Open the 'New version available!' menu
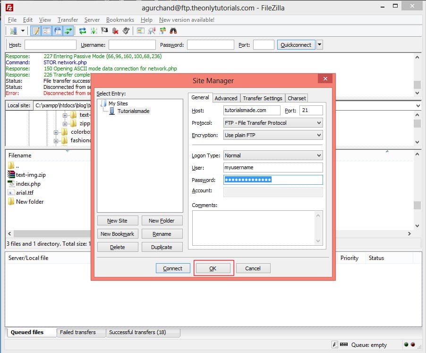The width and height of the screenshot is (426, 353). coord(187,19)
